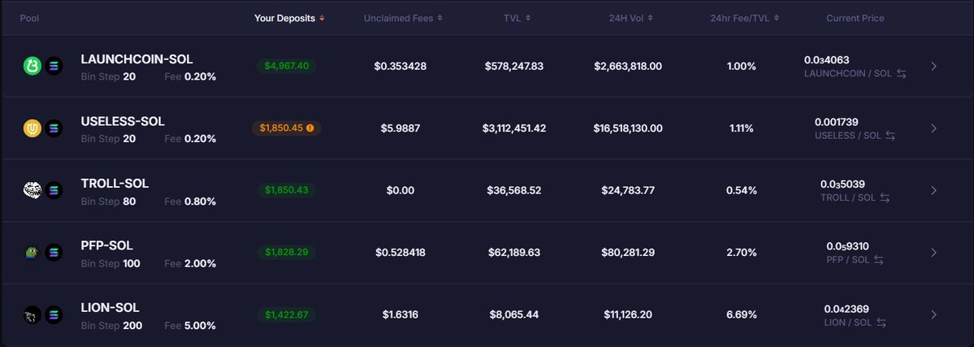Expand the LION-SOL row arrow
This screenshot has height=347, width=974.
click(x=933, y=314)
